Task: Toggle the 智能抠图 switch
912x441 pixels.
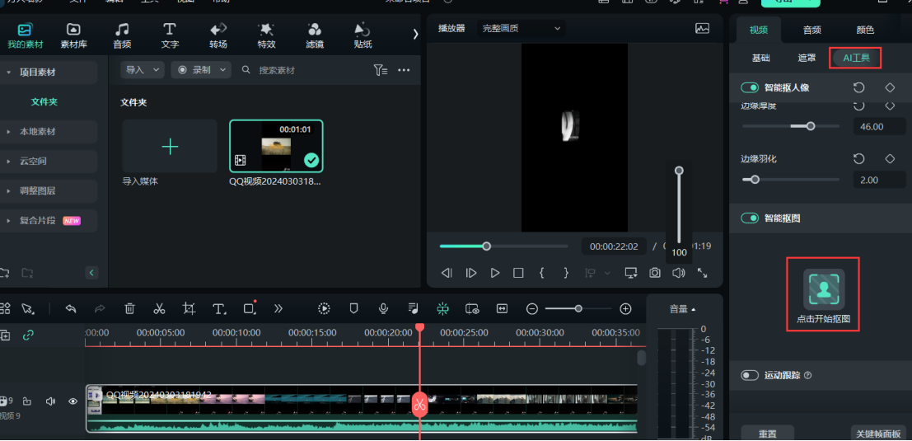Action: point(750,218)
